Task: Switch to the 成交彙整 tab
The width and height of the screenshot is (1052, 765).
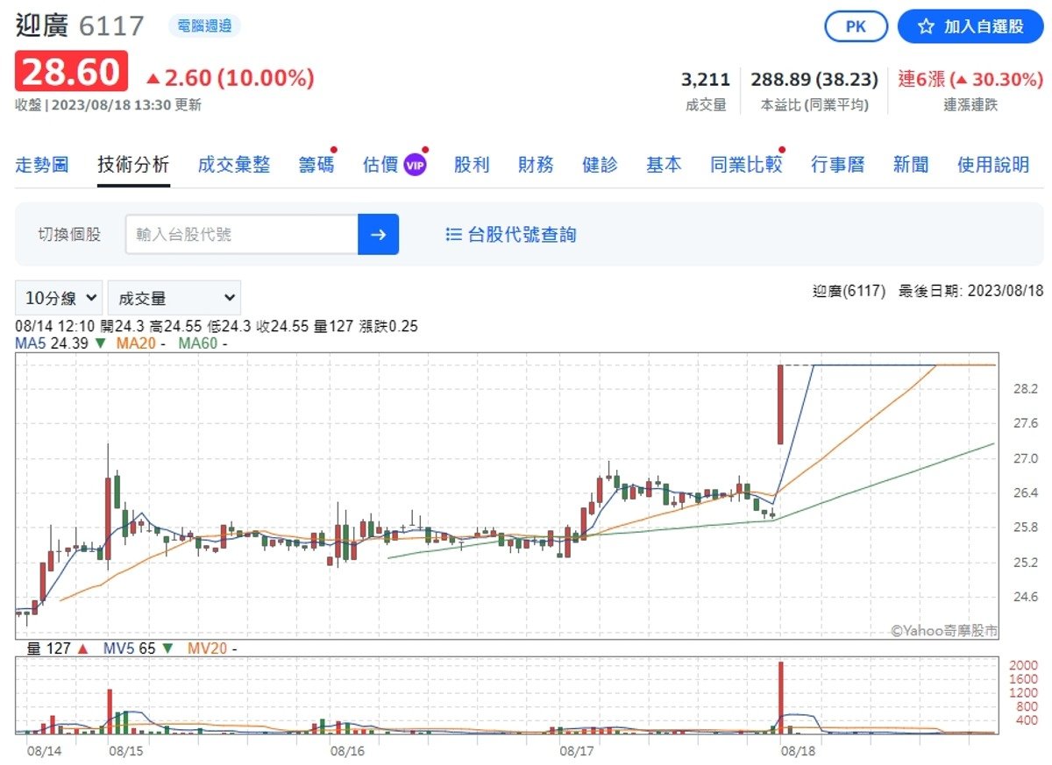Action: pyautogui.click(x=234, y=164)
